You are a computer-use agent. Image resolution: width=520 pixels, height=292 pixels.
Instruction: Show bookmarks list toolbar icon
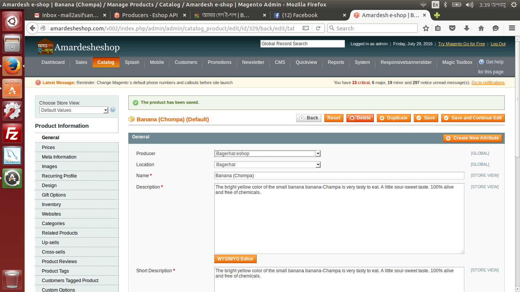[438, 28]
